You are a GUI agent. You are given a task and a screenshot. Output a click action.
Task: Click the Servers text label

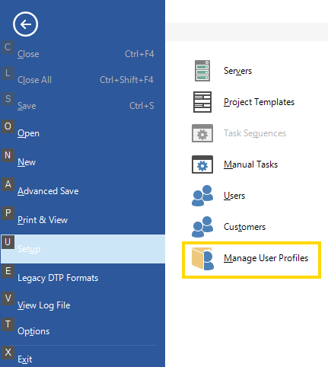[237, 71]
